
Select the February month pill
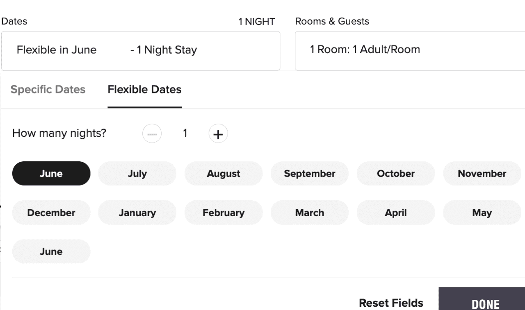coord(224,213)
